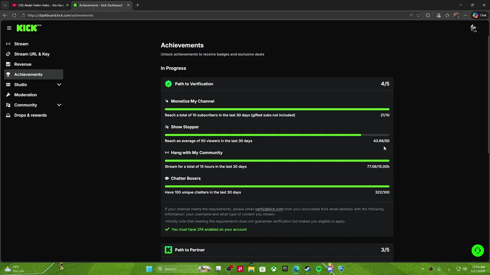This screenshot has width=490, height=275.
Task: Open the green support chat bubble
Action: [478, 251]
